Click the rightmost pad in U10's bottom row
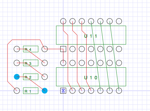The height and width of the screenshot is (111, 150). (119, 91)
